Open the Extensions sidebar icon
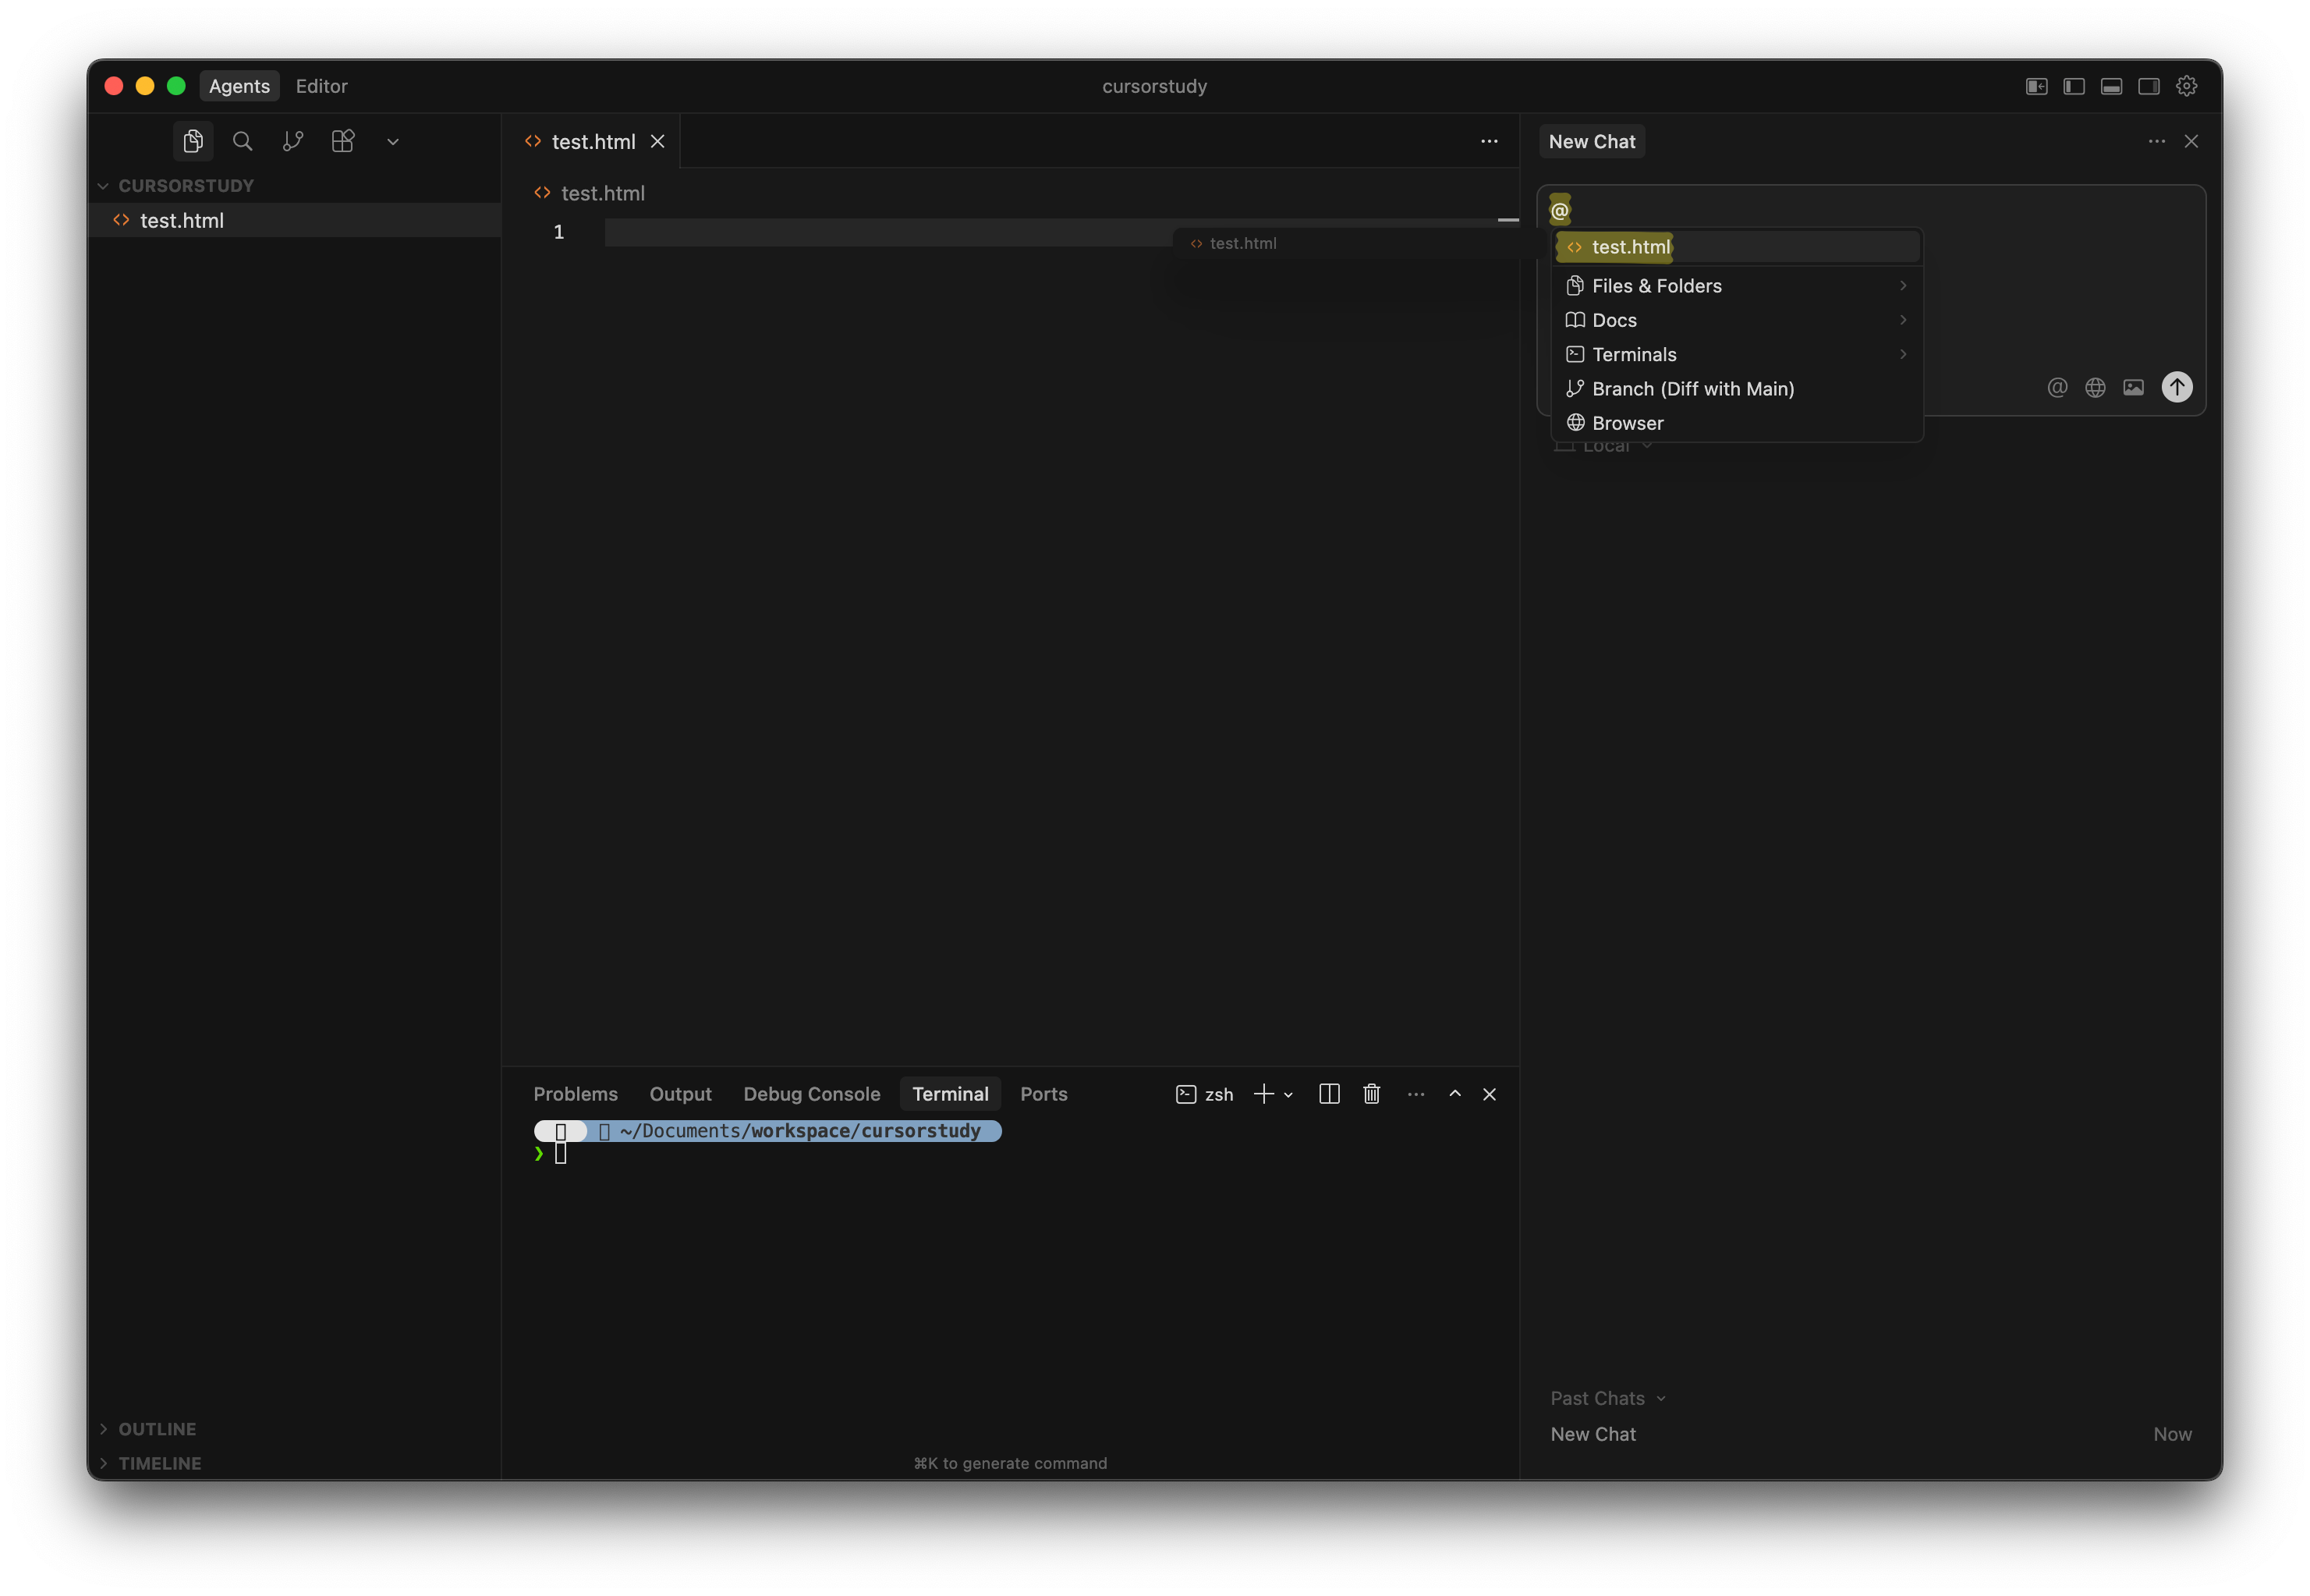 pos(343,141)
